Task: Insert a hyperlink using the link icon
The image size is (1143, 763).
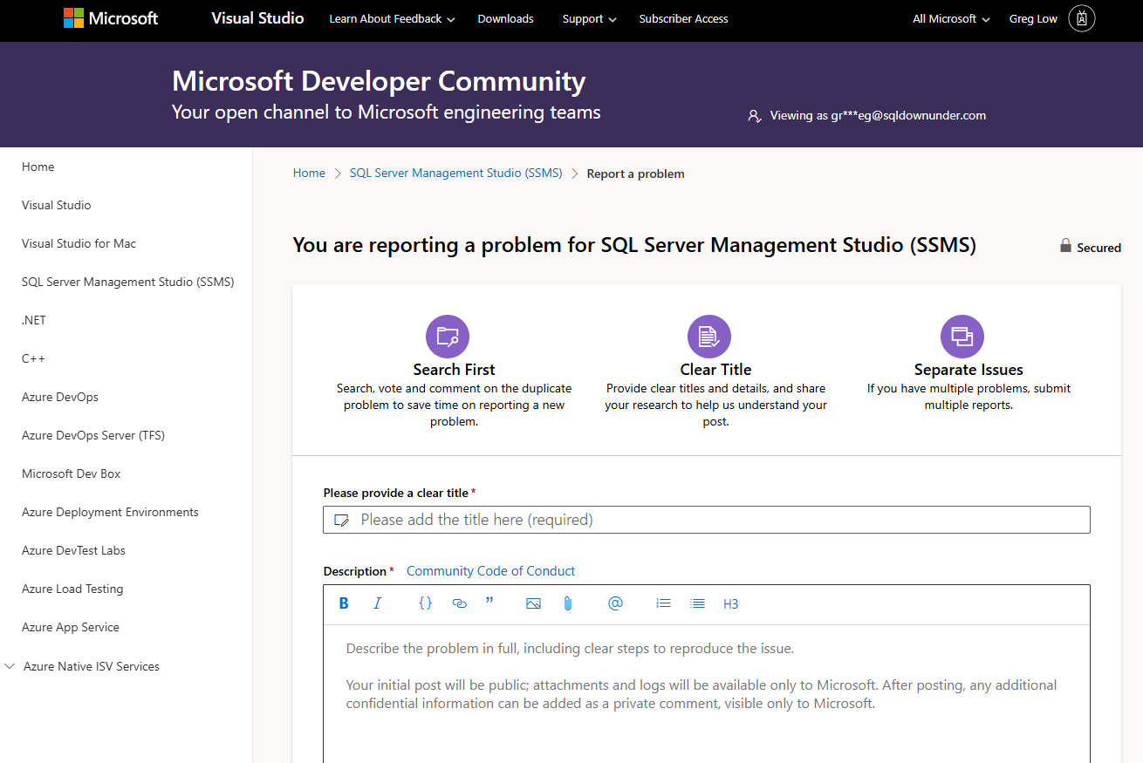Action: pos(459,603)
